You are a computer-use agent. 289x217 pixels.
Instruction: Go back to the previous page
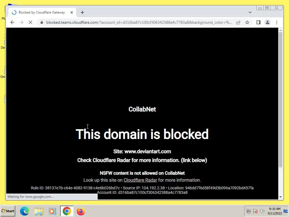click(x=12, y=22)
